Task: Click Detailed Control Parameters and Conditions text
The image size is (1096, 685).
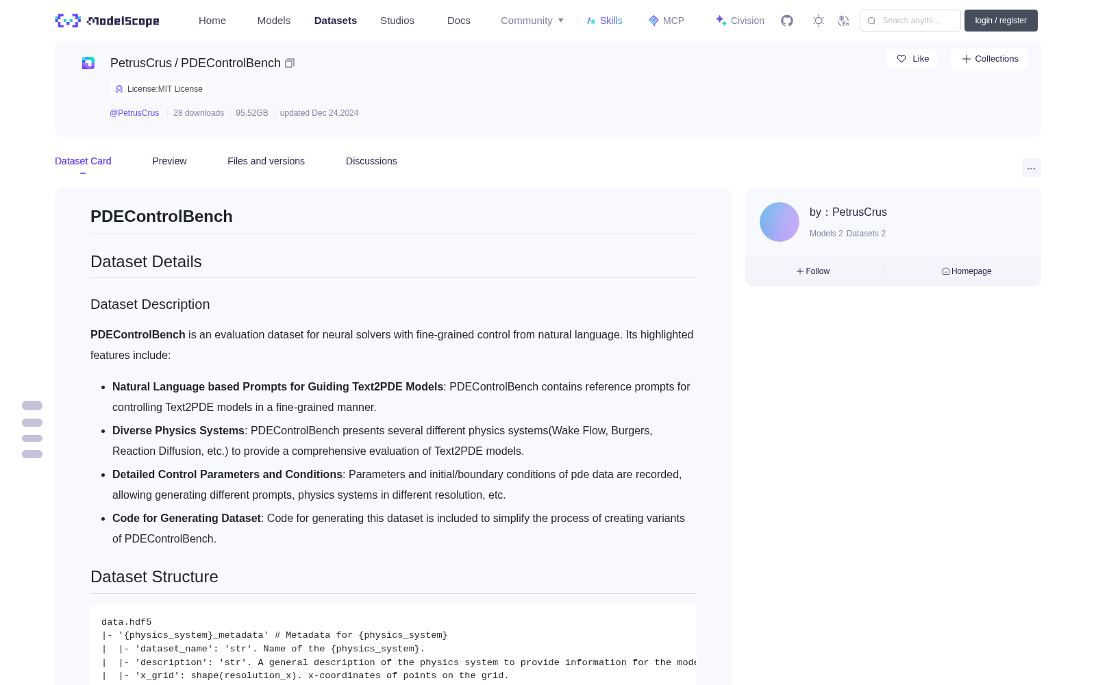Action: (227, 475)
